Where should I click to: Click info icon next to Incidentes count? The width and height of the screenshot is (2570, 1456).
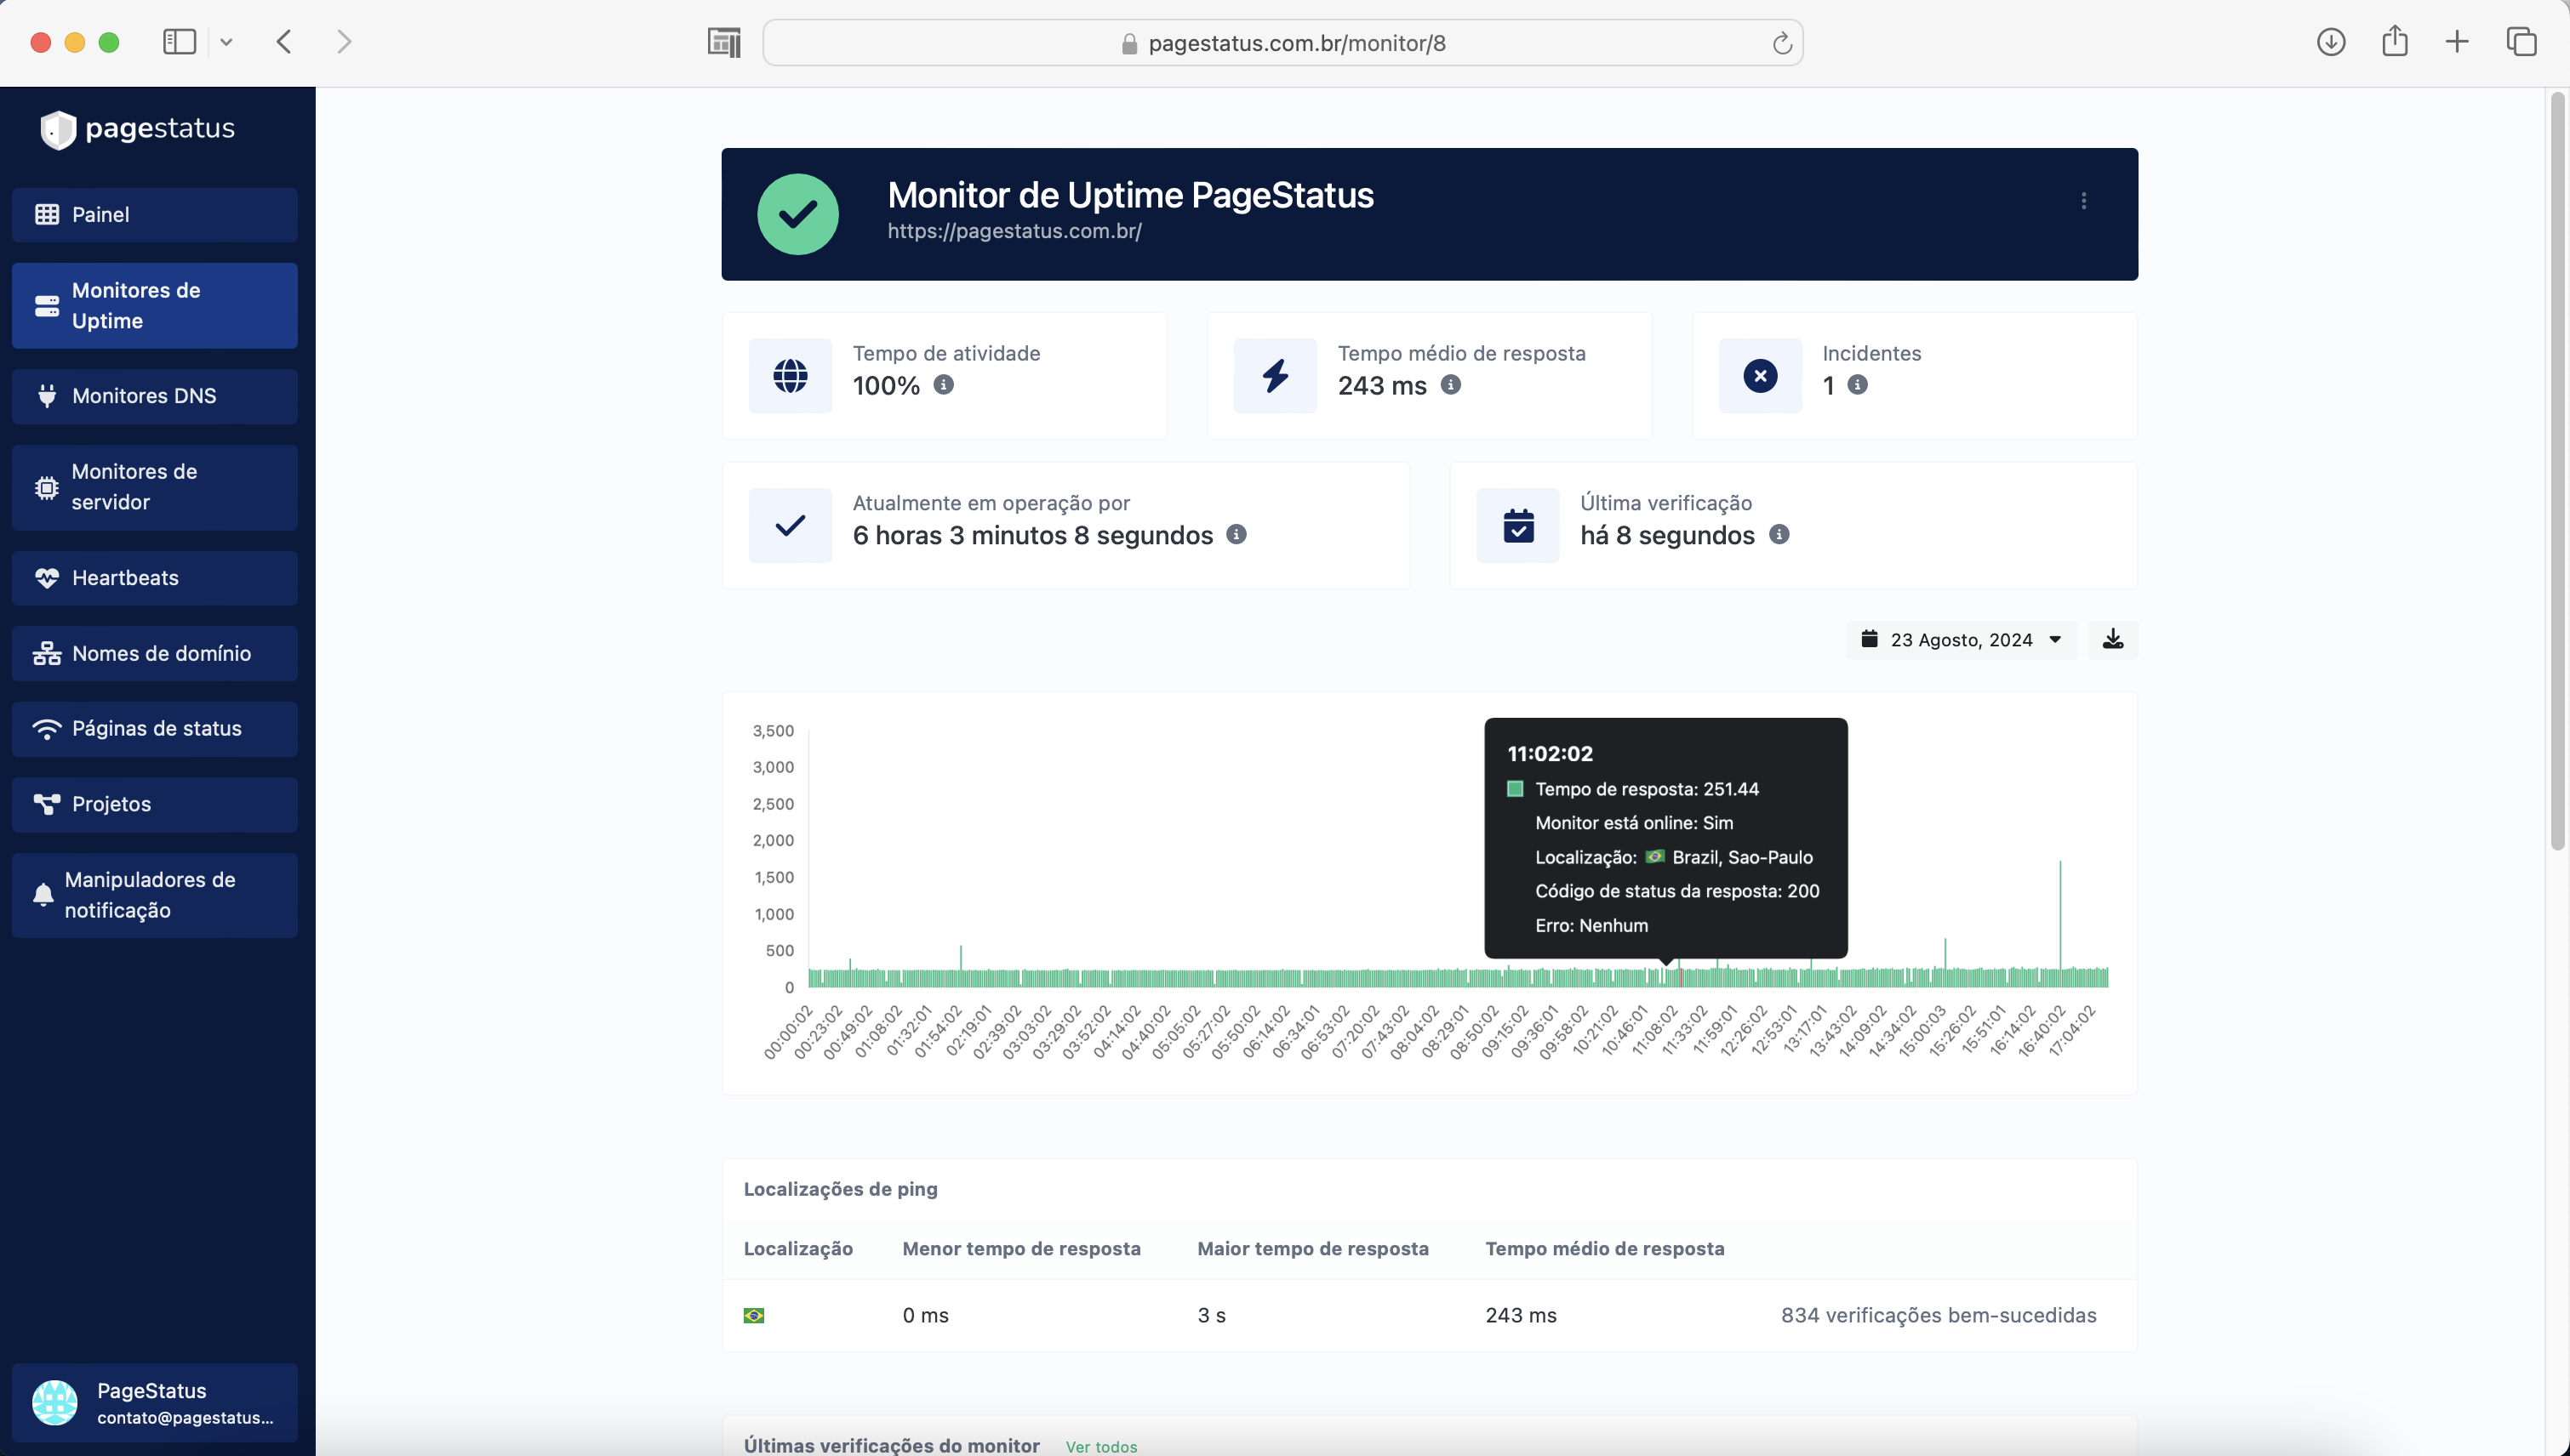[1857, 385]
